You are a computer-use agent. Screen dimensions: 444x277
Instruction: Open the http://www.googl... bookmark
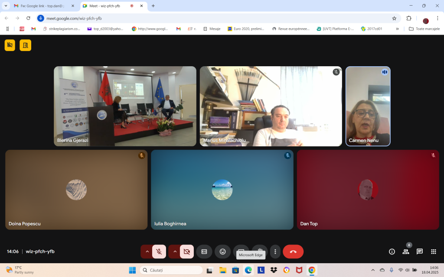[150, 29]
